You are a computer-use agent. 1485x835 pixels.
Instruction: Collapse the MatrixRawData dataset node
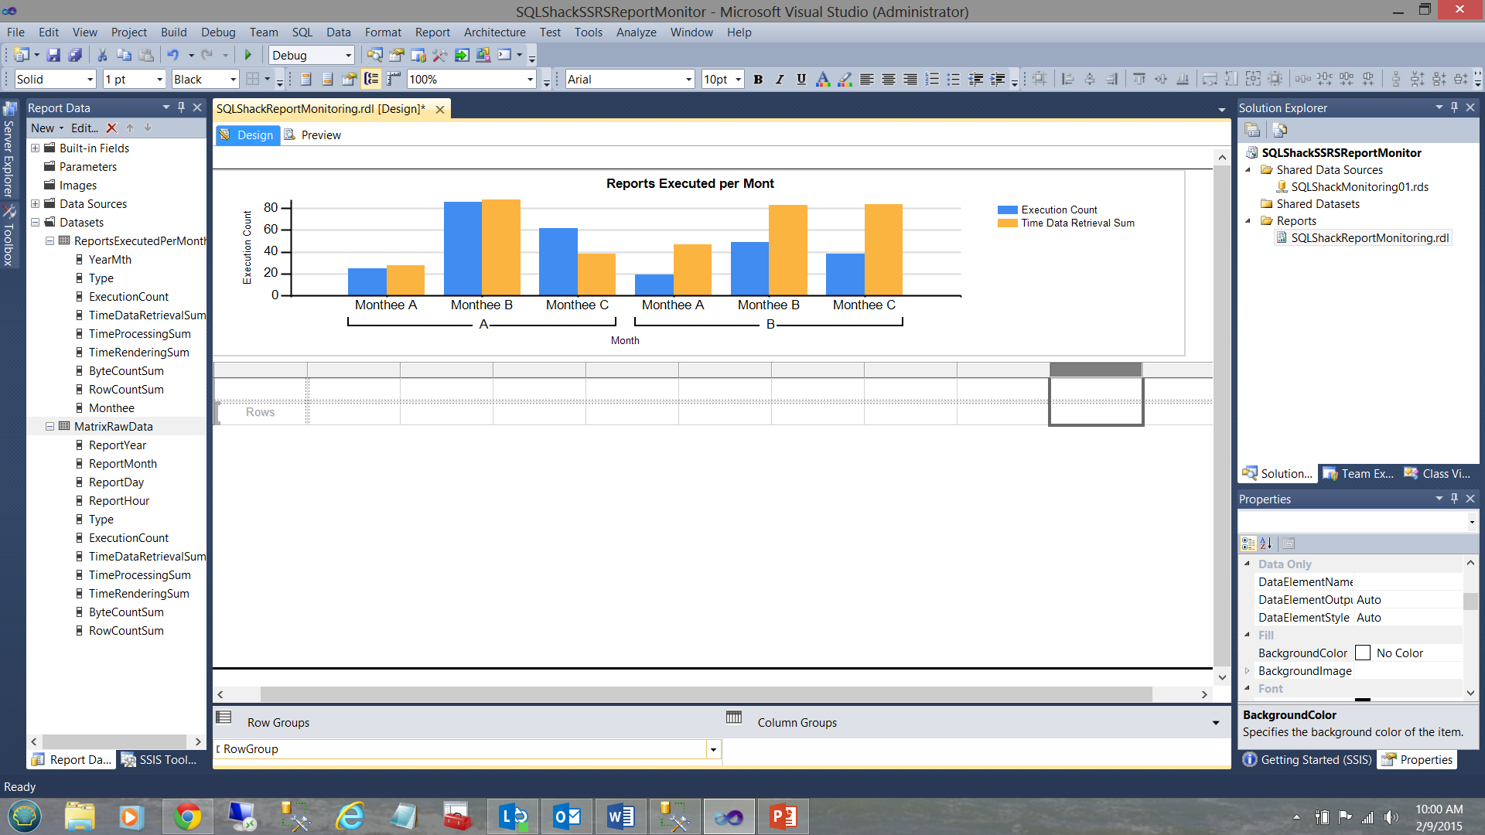[49, 426]
